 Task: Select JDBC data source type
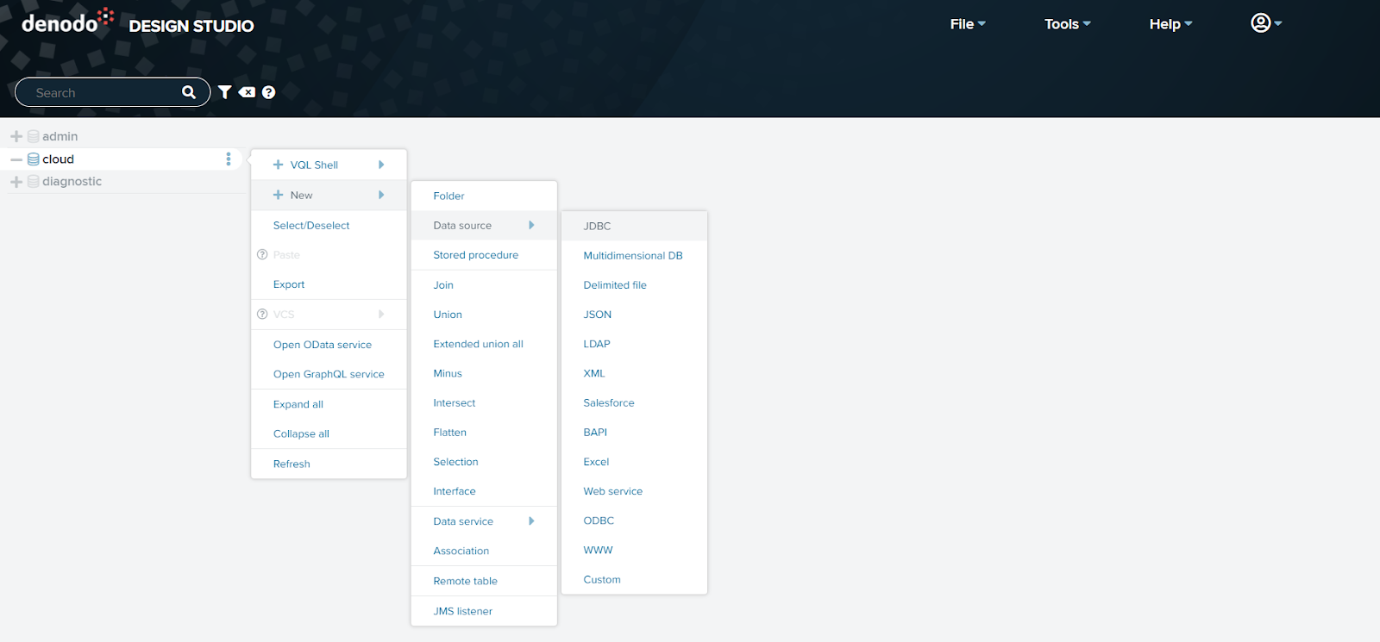pos(634,226)
